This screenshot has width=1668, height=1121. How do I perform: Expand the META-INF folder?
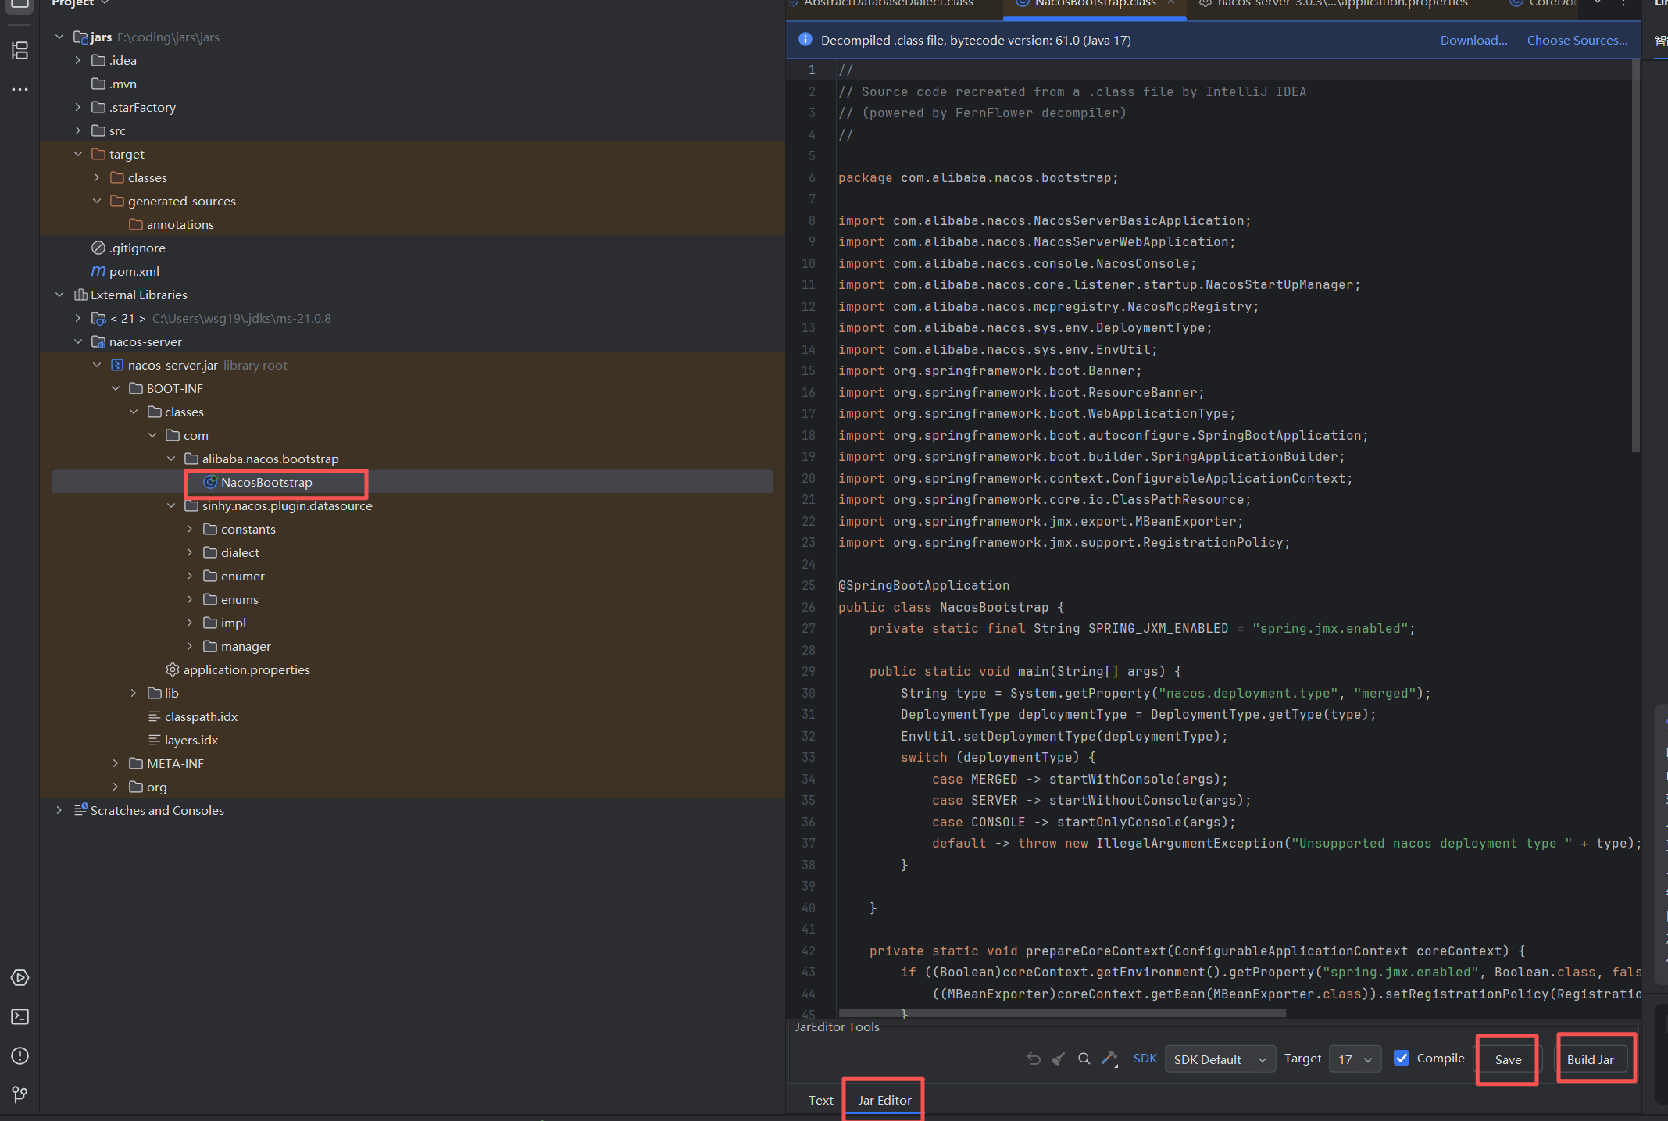point(115,763)
